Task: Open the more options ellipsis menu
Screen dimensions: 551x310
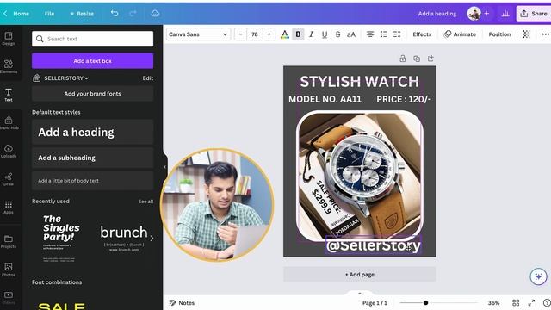Action: (545, 34)
